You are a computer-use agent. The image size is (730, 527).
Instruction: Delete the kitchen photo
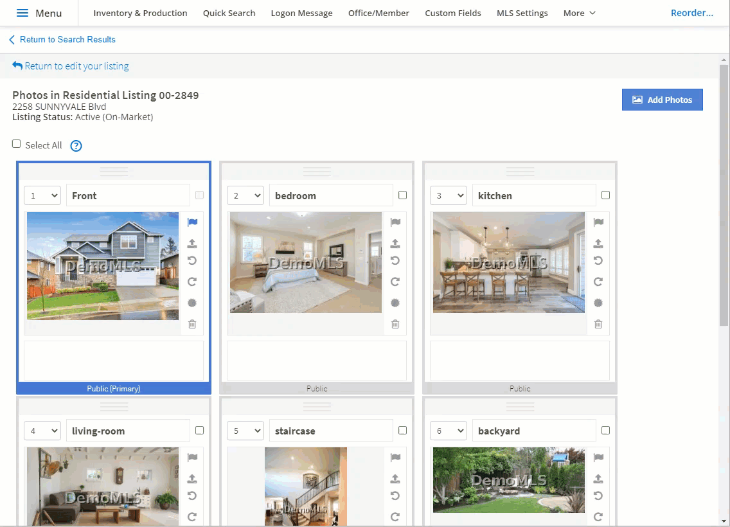click(598, 324)
